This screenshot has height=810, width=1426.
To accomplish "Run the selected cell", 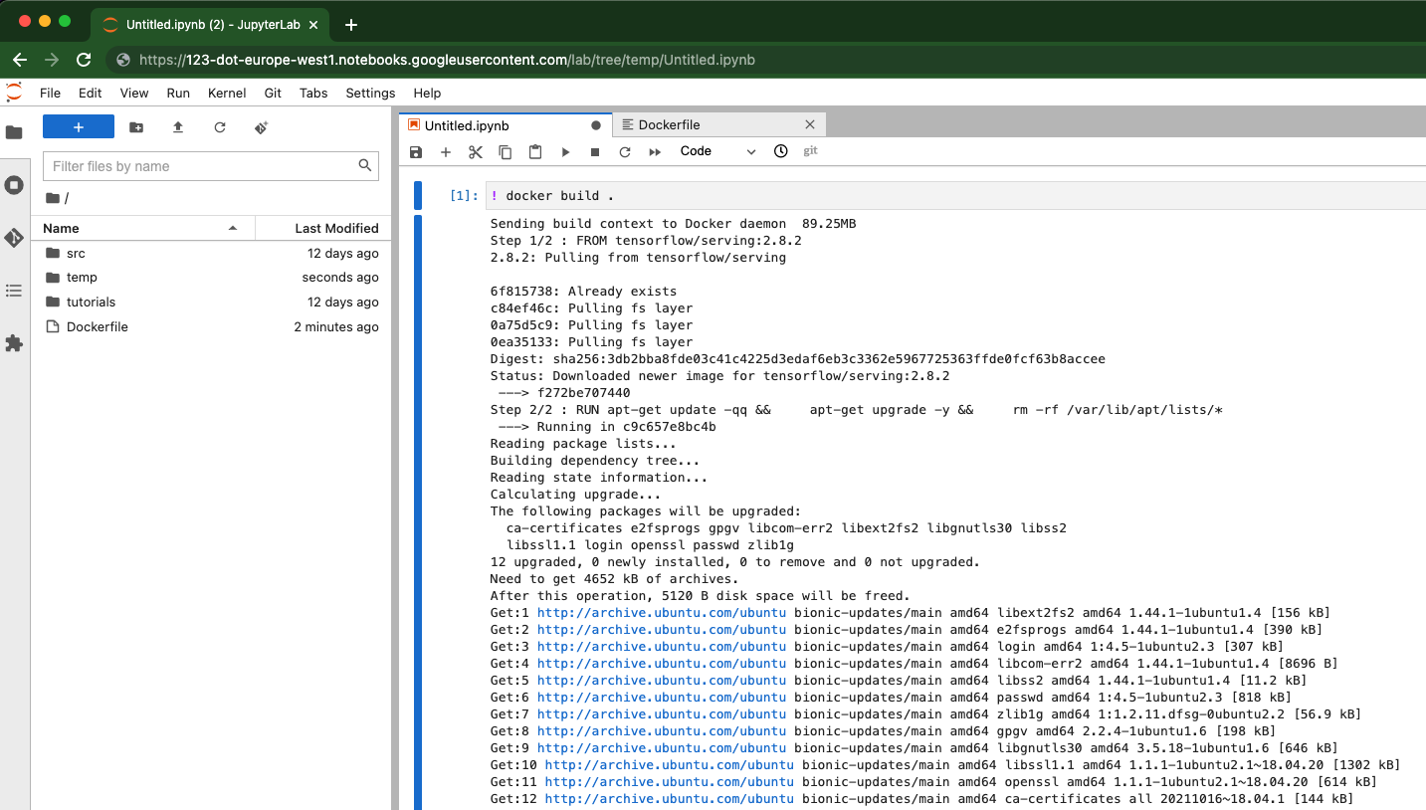I will [565, 152].
